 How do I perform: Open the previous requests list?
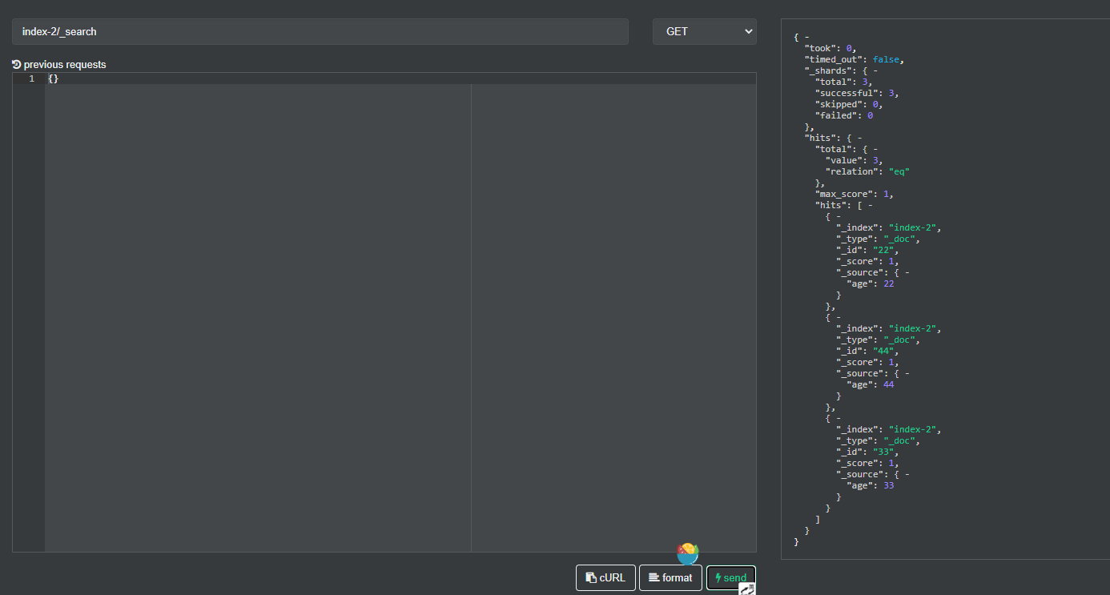(59, 64)
